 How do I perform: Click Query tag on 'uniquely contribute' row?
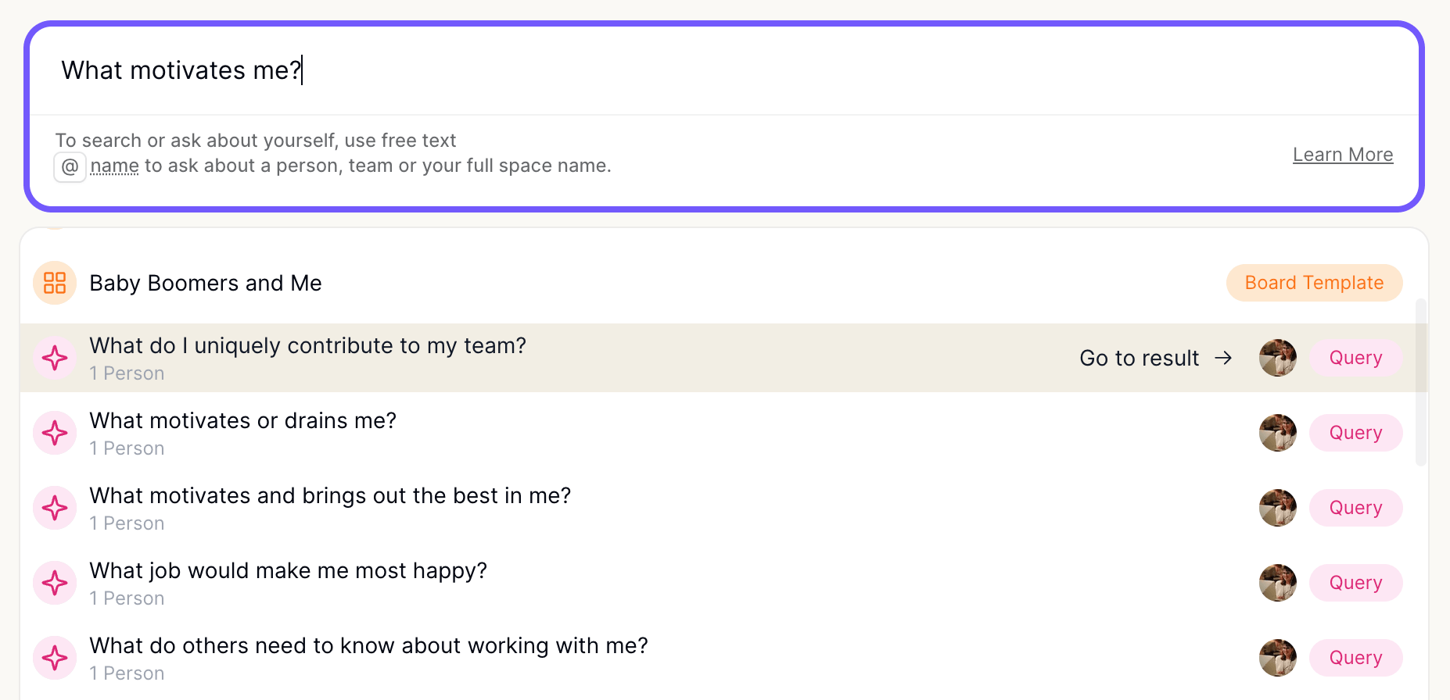click(1355, 358)
